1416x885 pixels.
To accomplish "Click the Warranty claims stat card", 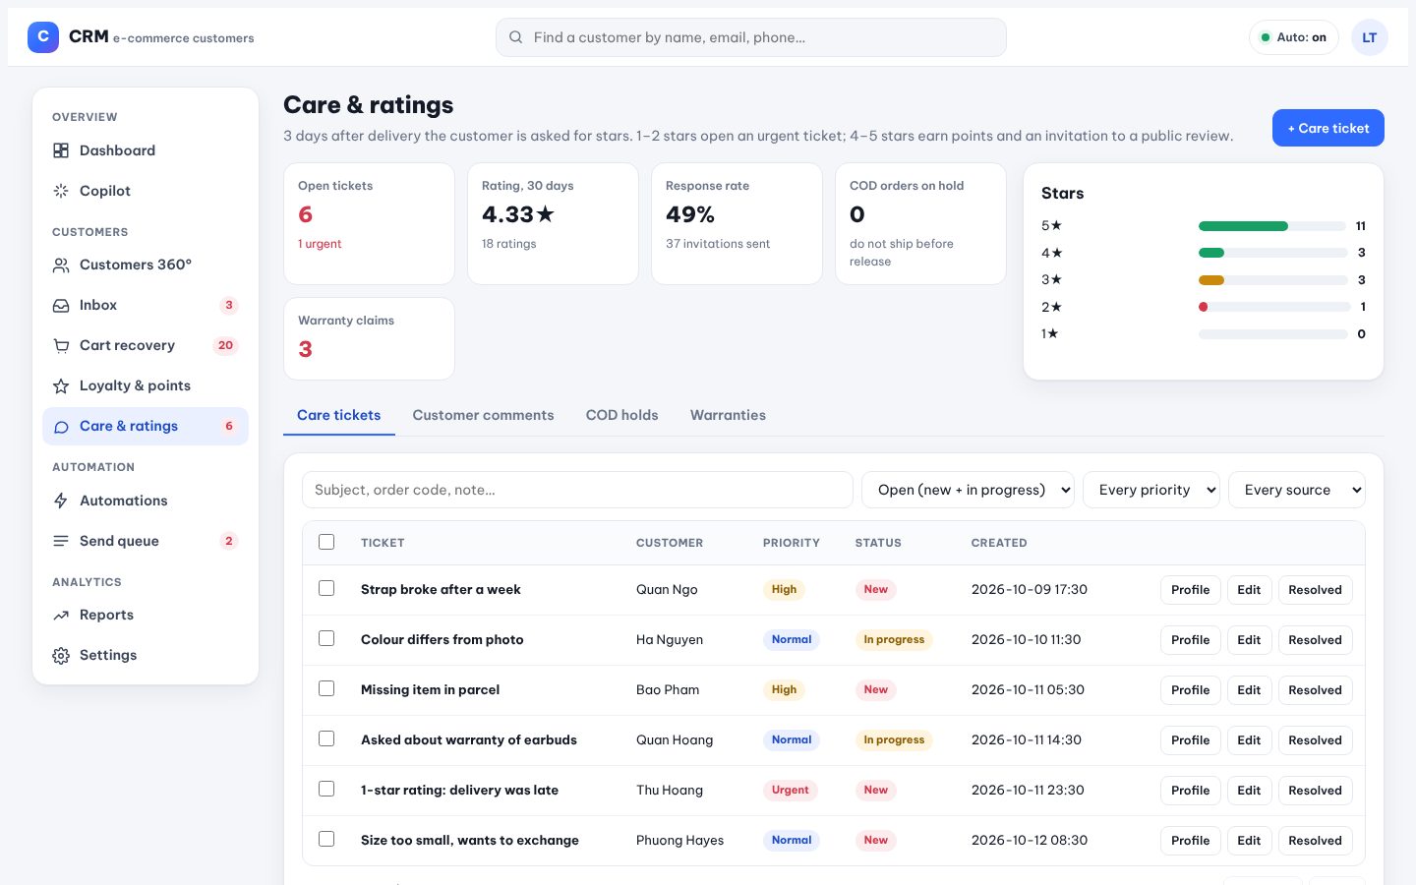I will click(369, 338).
